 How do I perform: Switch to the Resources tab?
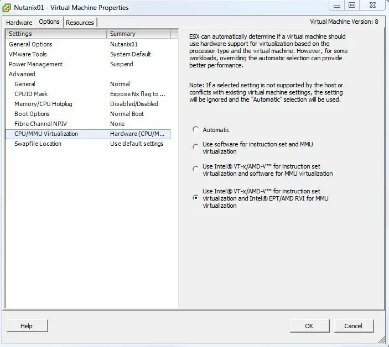[x=80, y=23]
